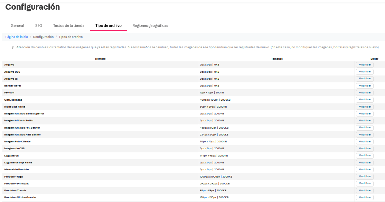Screen dimensions: 385x202
Task: Modify the Produto - Giga sizes
Action: pyautogui.click(x=365, y=176)
